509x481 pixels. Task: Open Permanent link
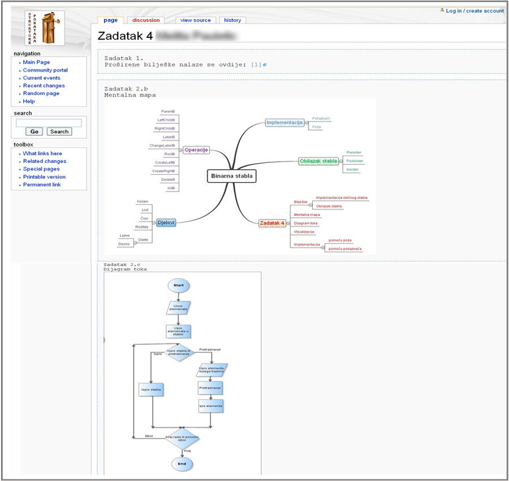pos(42,184)
